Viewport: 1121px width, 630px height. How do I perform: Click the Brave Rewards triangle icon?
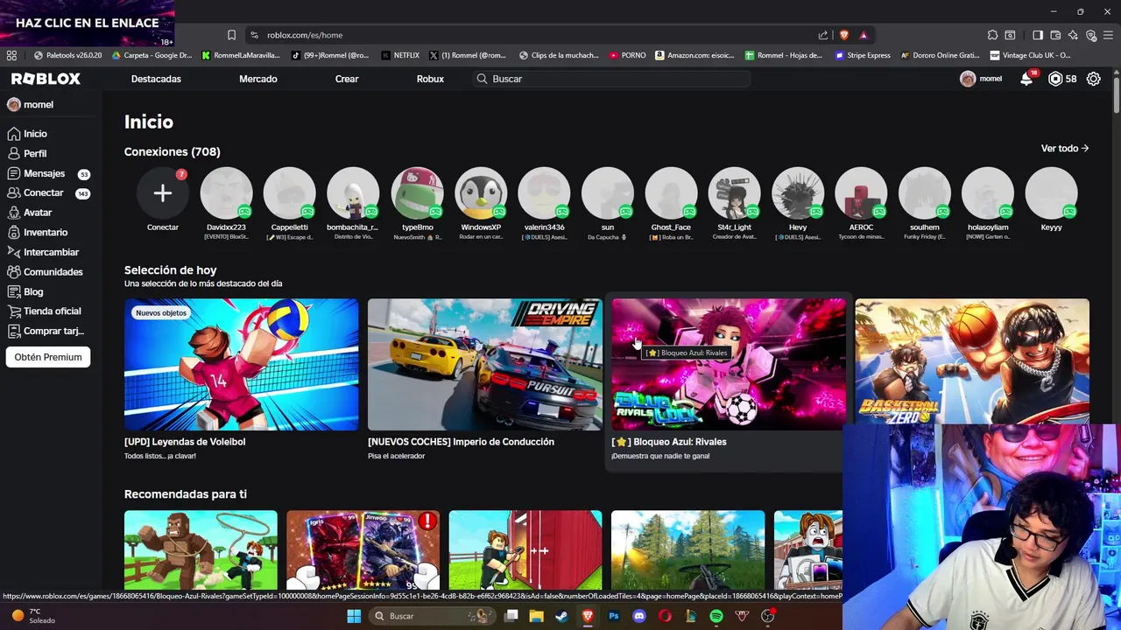tap(864, 35)
